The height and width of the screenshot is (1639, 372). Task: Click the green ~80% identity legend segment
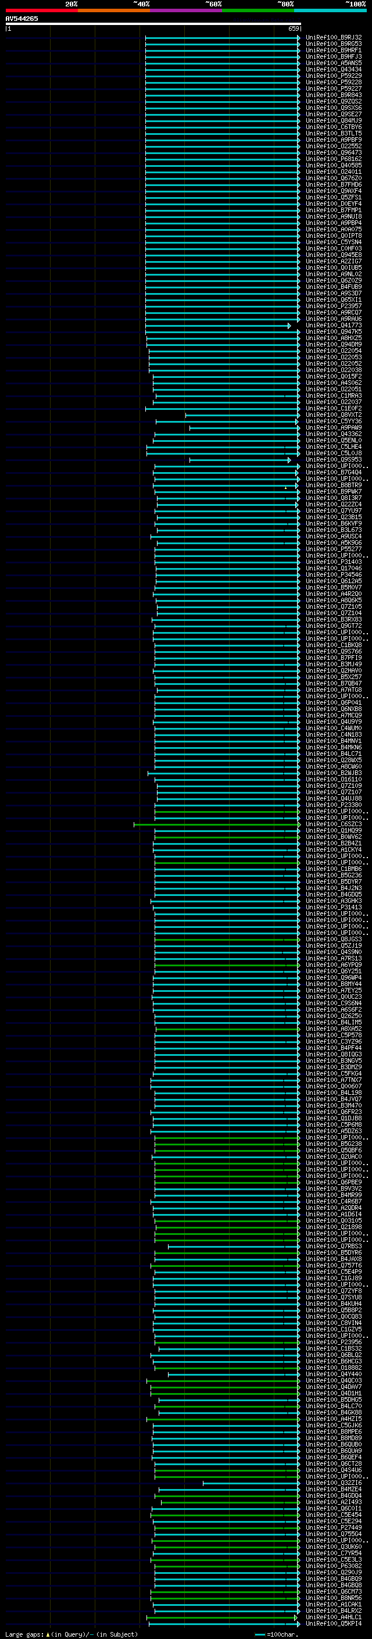pyautogui.click(x=257, y=10)
